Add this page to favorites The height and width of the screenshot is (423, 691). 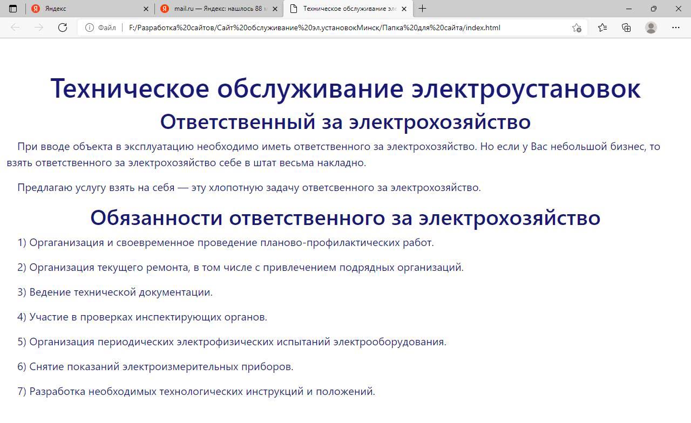[x=577, y=28]
